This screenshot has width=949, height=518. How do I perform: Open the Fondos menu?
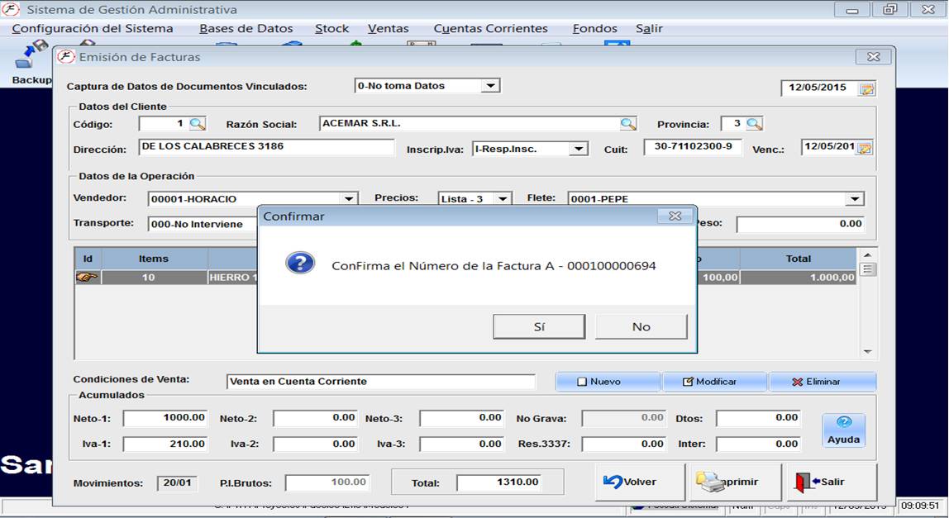pos(594,28)
